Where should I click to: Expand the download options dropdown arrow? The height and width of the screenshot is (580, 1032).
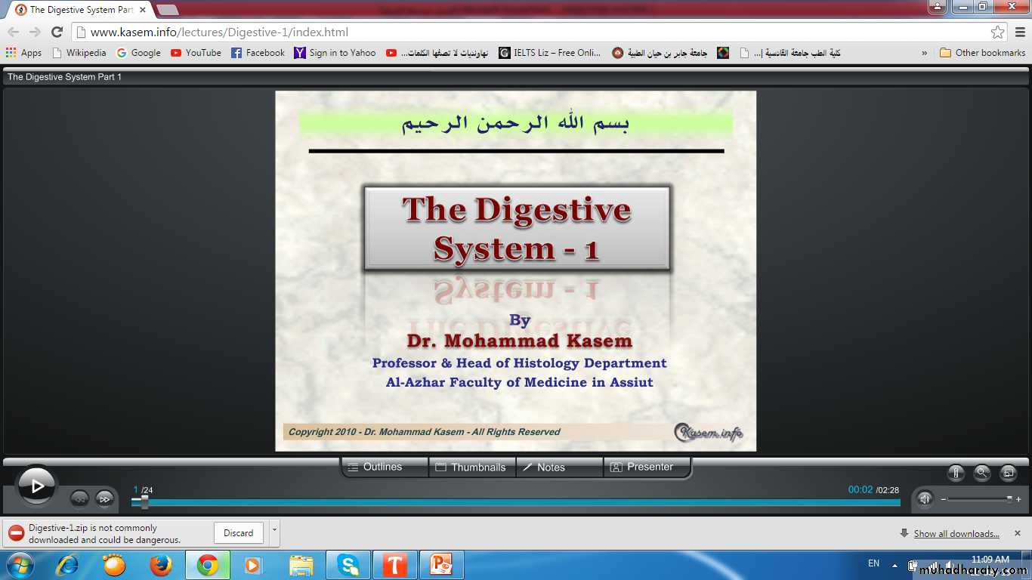coord(274,532)
